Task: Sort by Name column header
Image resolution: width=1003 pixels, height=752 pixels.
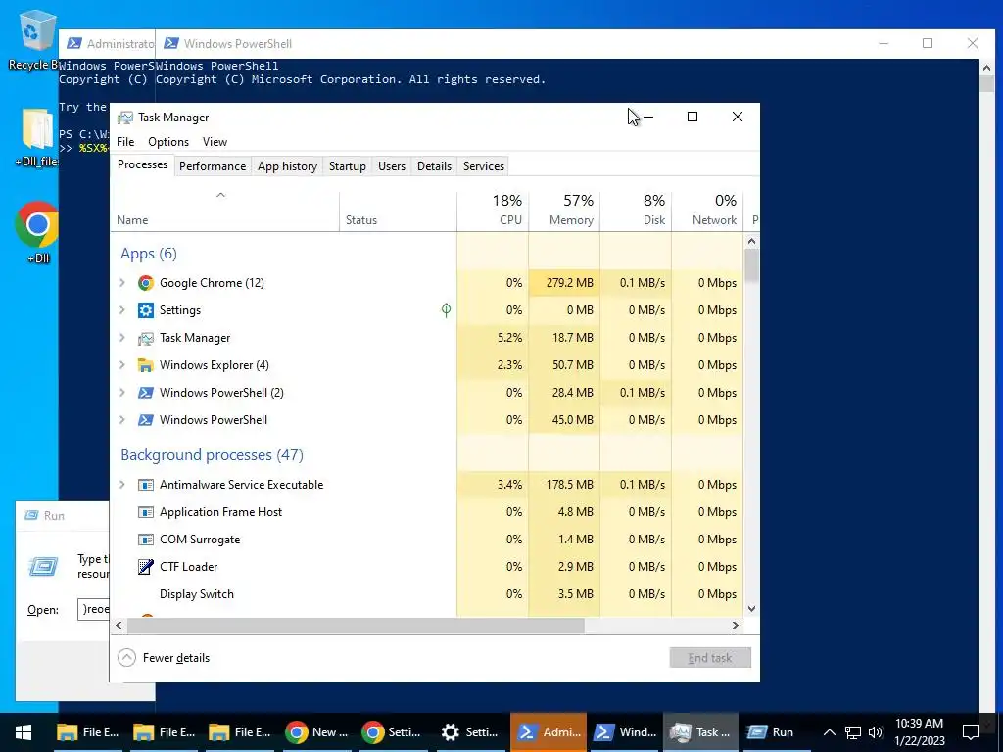Action: point(224,210)
